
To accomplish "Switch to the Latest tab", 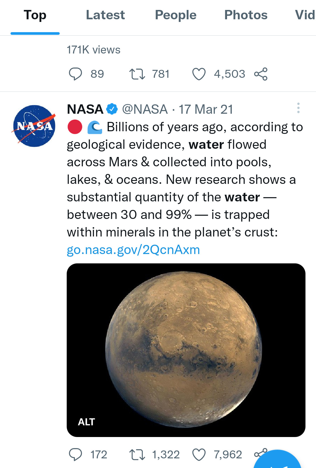I will [105, 15].
